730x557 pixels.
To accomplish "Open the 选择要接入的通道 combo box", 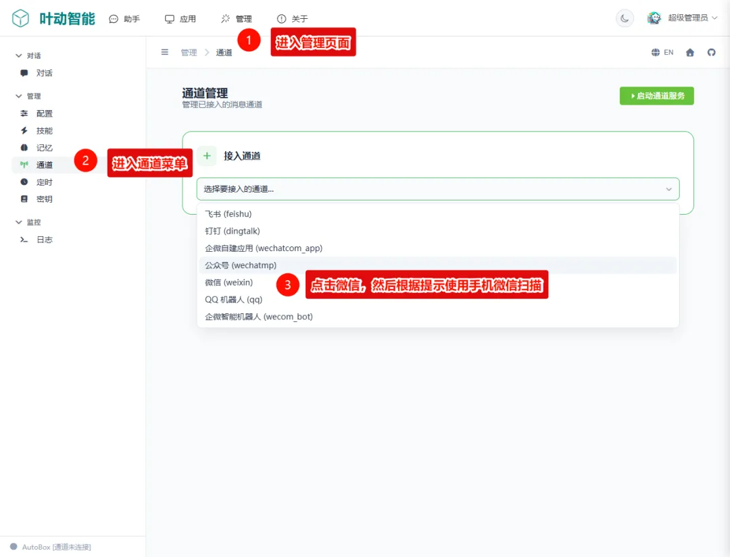I will (437, 189).
